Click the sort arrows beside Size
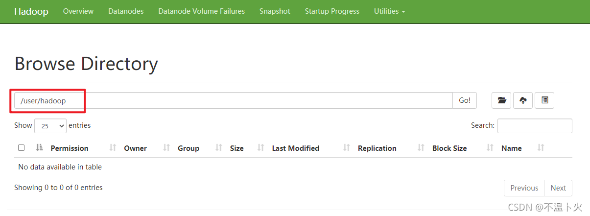This screenshot has width=590, height=216. 261,148
